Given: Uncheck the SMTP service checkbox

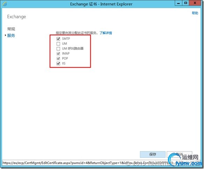Looking at the screenshot, I should coord(58,39).
